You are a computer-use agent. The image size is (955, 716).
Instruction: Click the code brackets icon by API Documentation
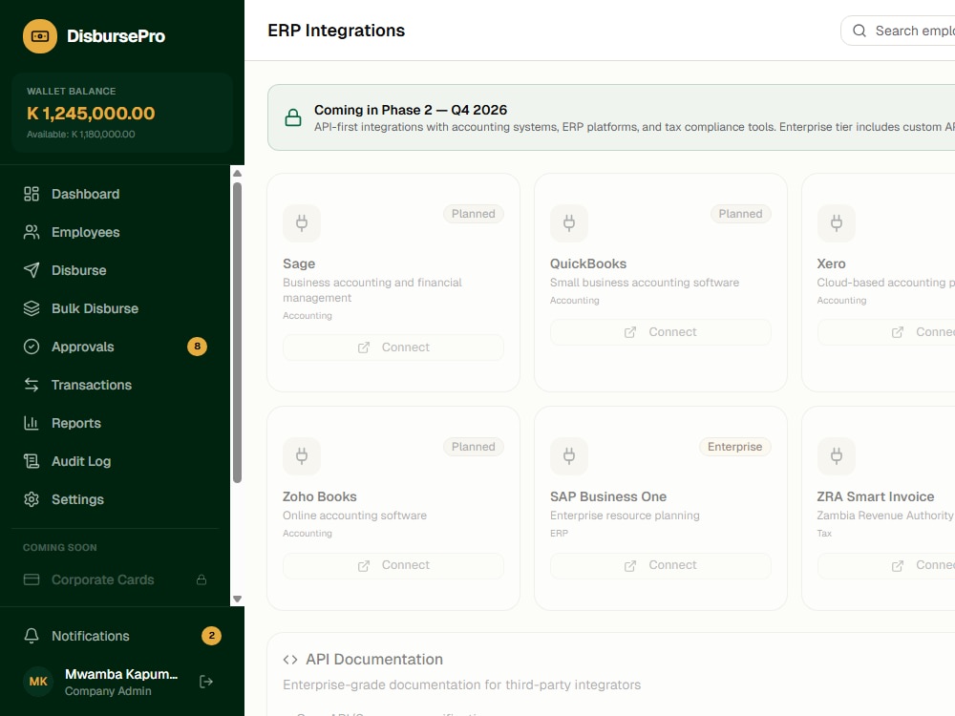click(x=290, y=660)
